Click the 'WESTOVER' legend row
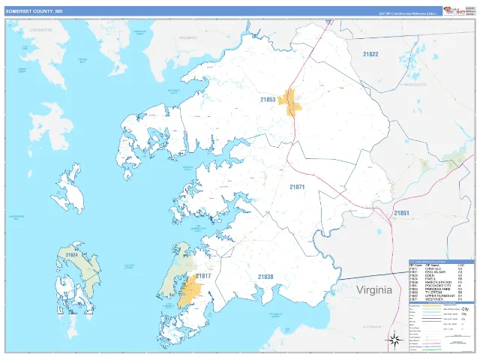Image resolution: width=480 pixels, height=360 pixels. coord(436,299)
